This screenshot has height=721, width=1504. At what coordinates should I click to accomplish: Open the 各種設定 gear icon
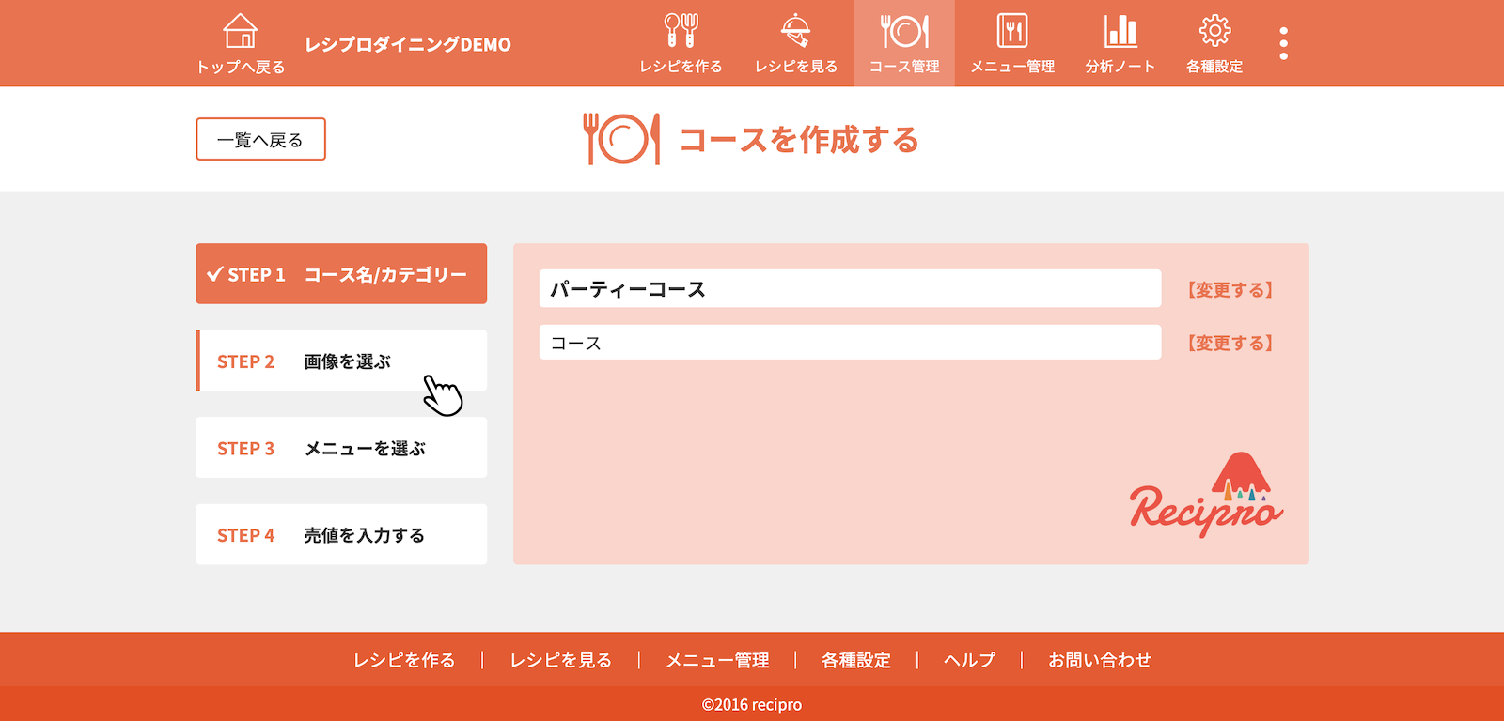[x=1214, y=32]
